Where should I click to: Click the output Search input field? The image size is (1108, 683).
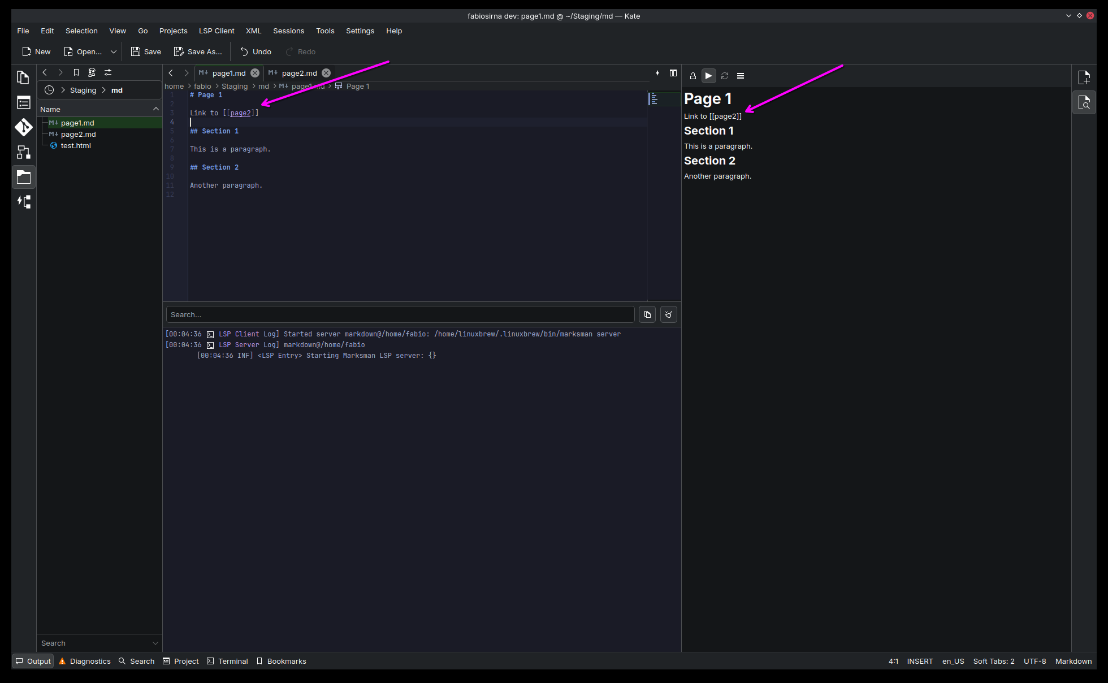pyautogui.click(x=400, y=314)
